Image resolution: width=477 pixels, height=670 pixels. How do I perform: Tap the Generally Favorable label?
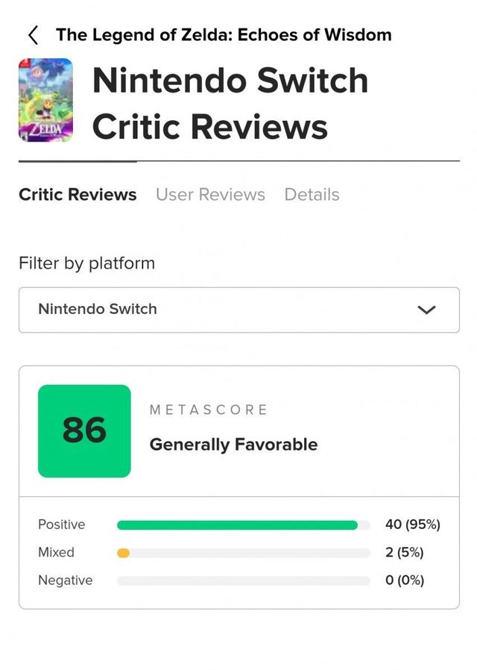[x=233, y=445]
